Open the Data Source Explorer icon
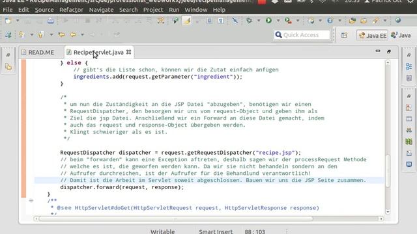This screenshot has width=417, height=234. click(x=409, y=142)
